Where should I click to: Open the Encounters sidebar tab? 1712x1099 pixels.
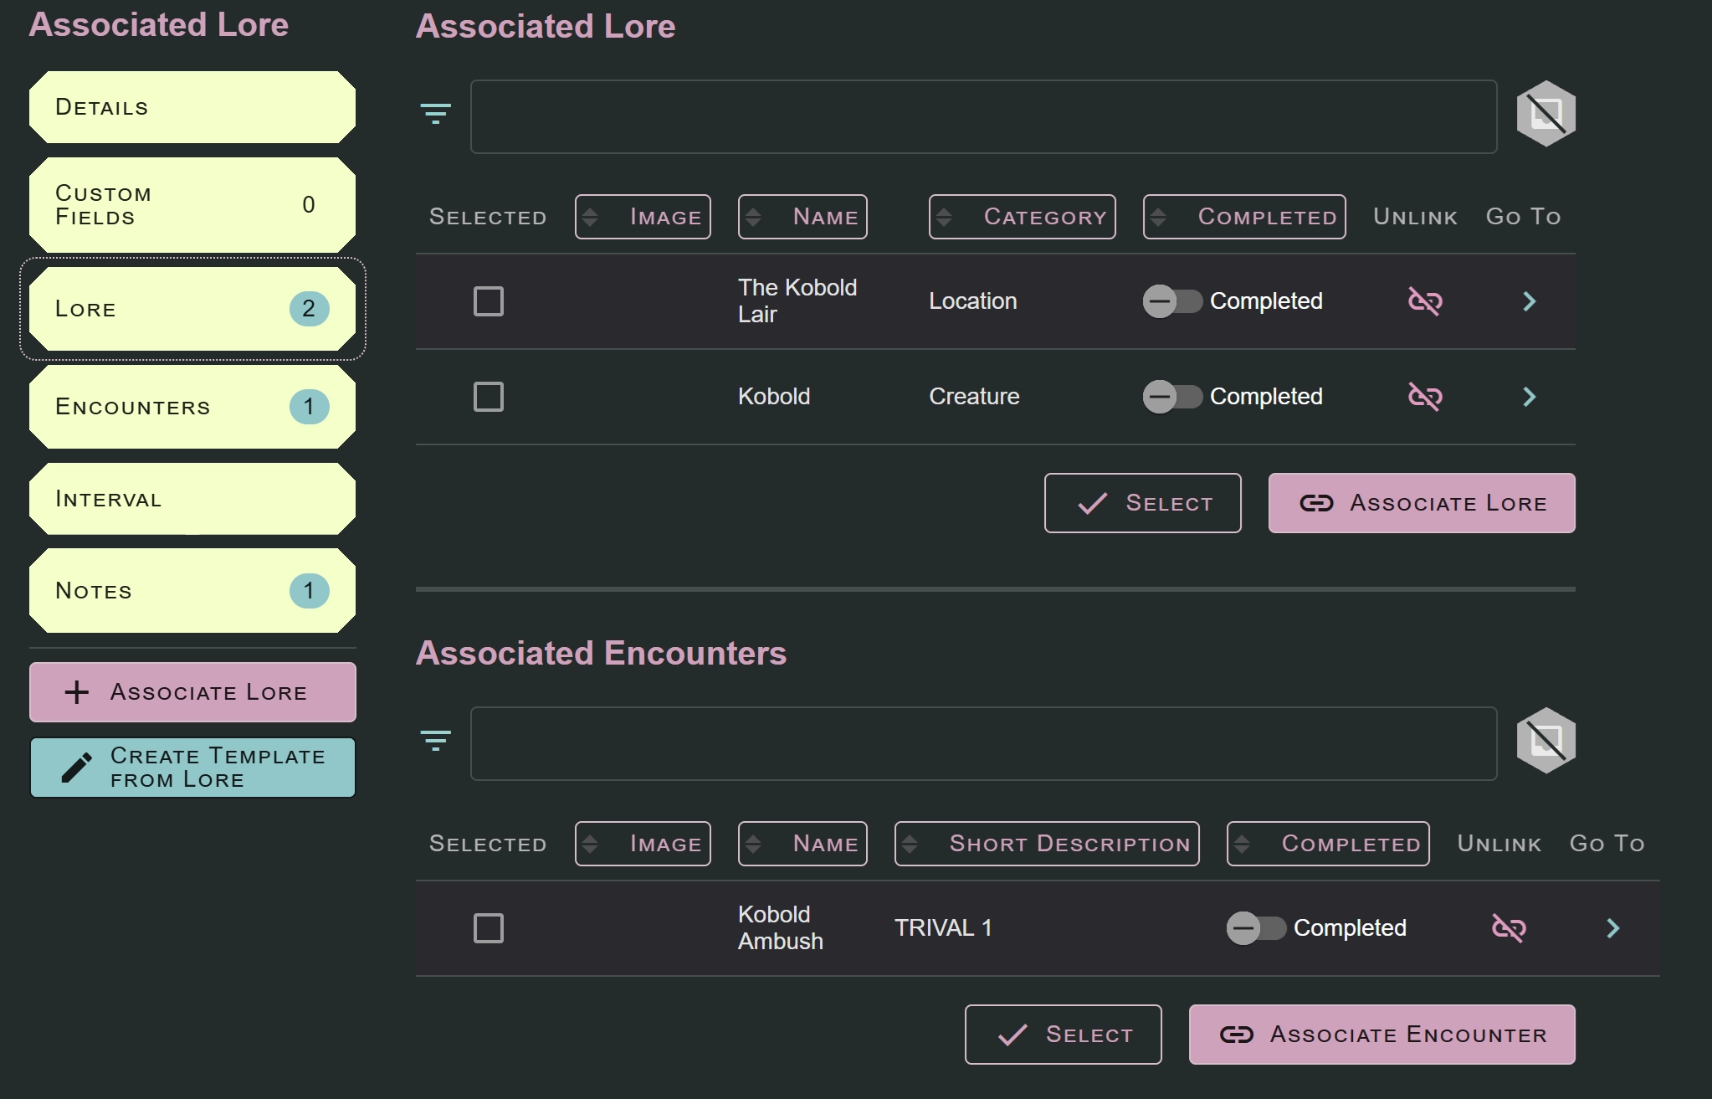coord(192,407)
